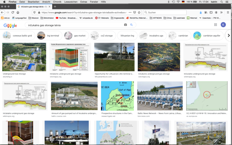Open Spotlight search in the menu bar
232x145 pixels.
221,2
